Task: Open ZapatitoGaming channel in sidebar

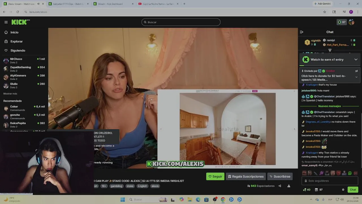Action: (x=24, y=69)
